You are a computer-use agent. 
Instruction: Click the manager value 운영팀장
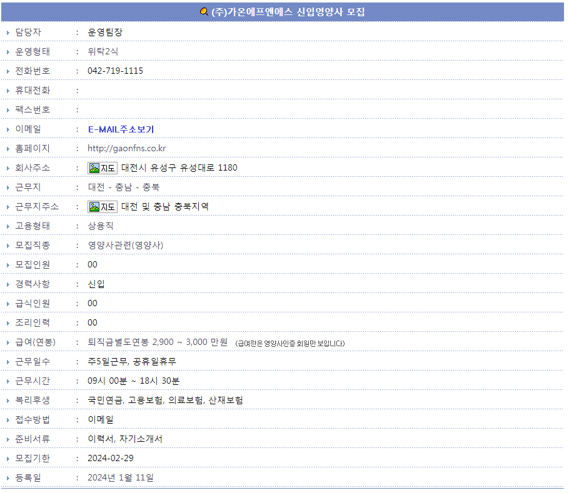tap(105, 32)
